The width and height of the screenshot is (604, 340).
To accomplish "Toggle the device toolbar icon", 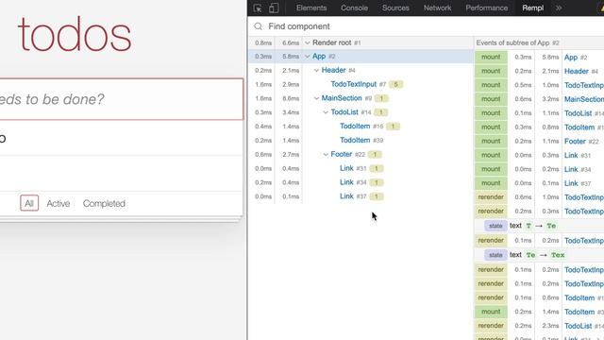I will 274,8.
